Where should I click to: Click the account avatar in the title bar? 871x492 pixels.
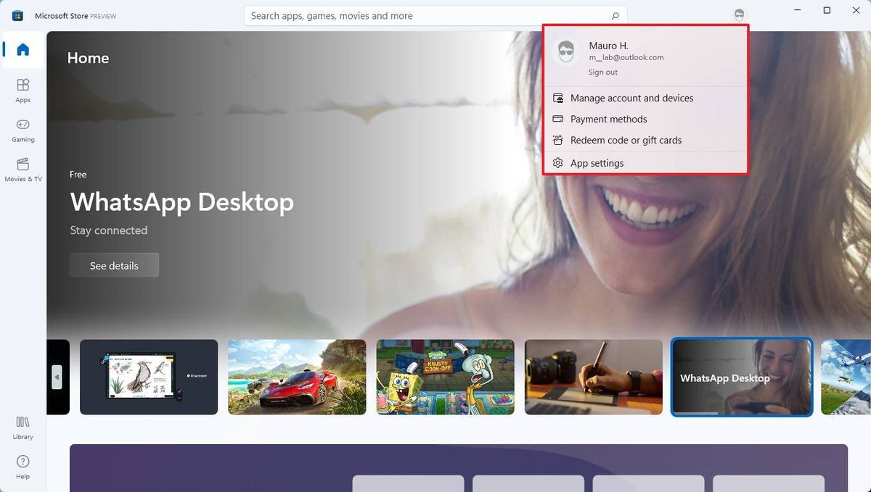click(738, 14)
